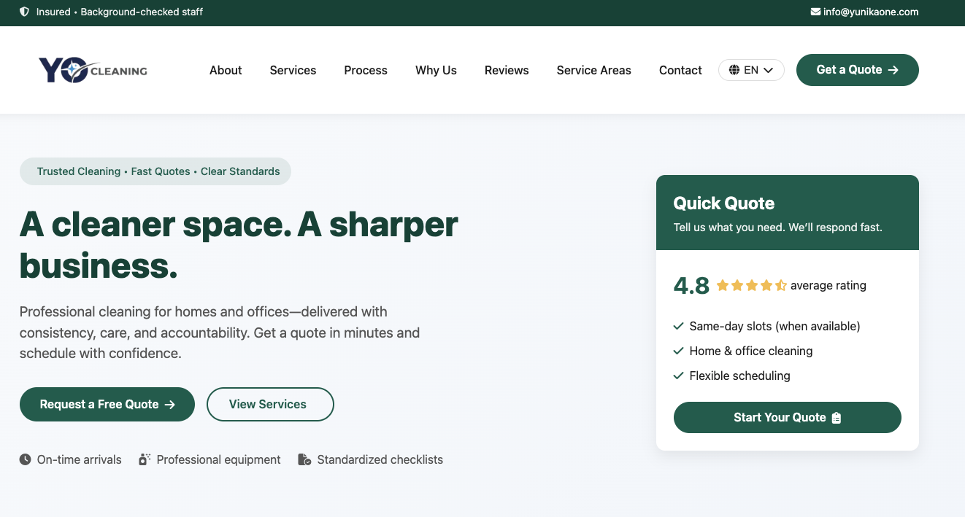Click the View Services outlined button
This screenshot has width=965, height=517.
(270, 404)
